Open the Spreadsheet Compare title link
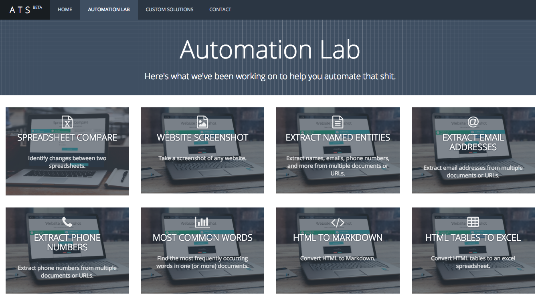Image resolution: width=536 pixels, height=300 pixels. click(x=67, y=137)
